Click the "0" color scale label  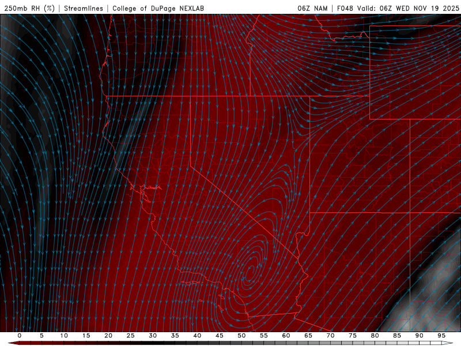click(x=20, y=336)
